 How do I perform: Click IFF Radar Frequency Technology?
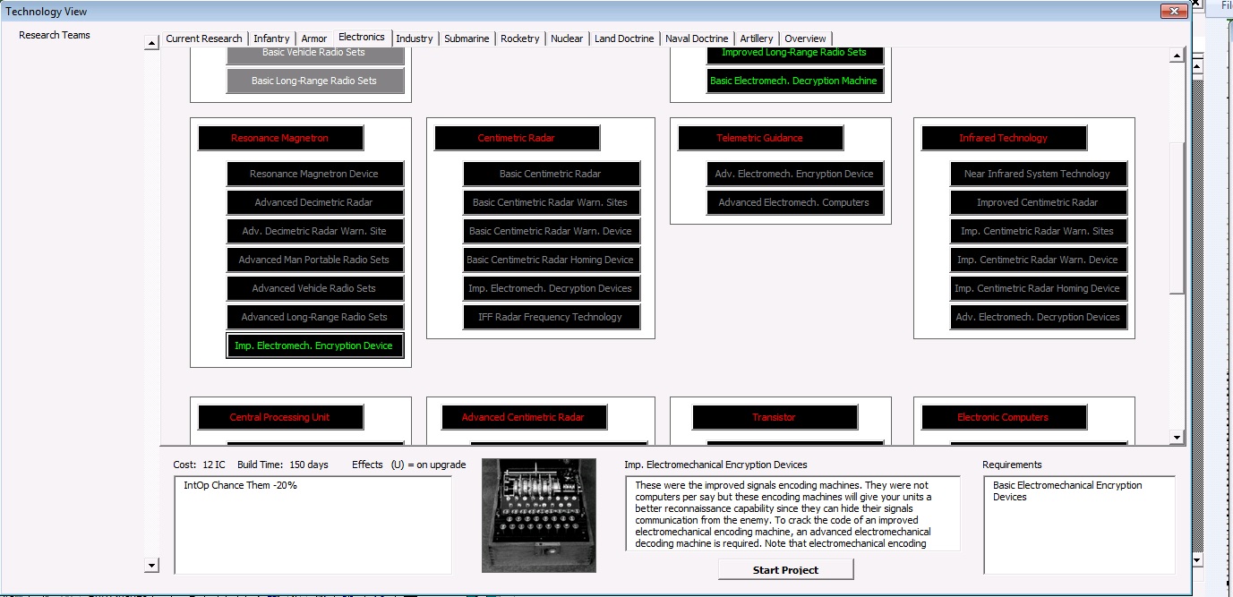pos(551,317)
